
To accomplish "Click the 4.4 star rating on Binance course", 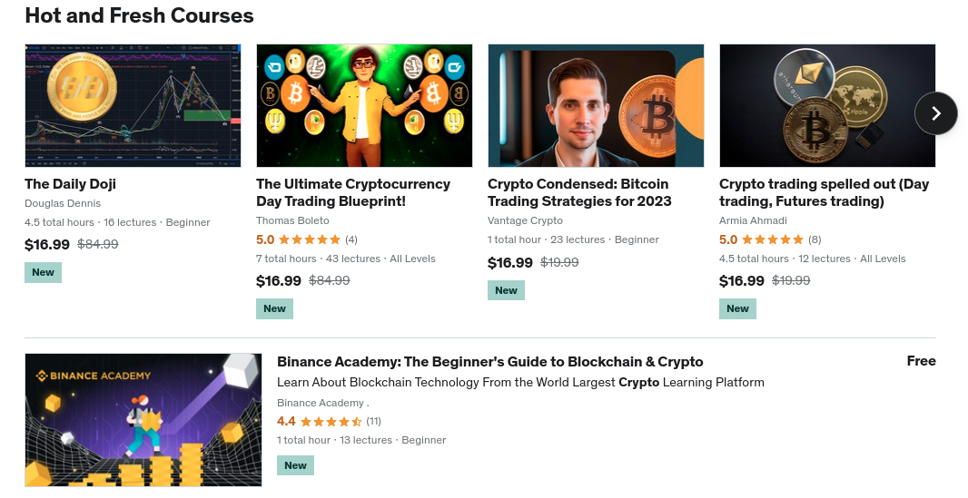I will (330, 421).
